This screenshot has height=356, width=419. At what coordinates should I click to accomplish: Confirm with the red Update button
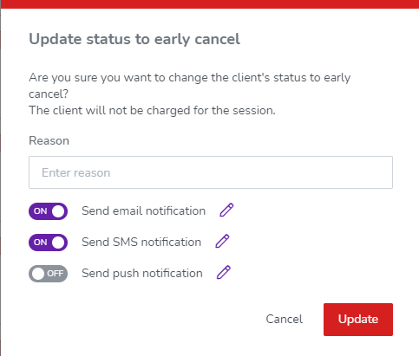(x=358, y=320)
